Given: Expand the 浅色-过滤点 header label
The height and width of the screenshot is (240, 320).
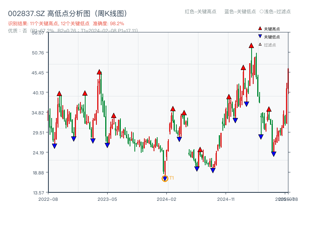Looking at the screenshot, I should coord(277,12).
